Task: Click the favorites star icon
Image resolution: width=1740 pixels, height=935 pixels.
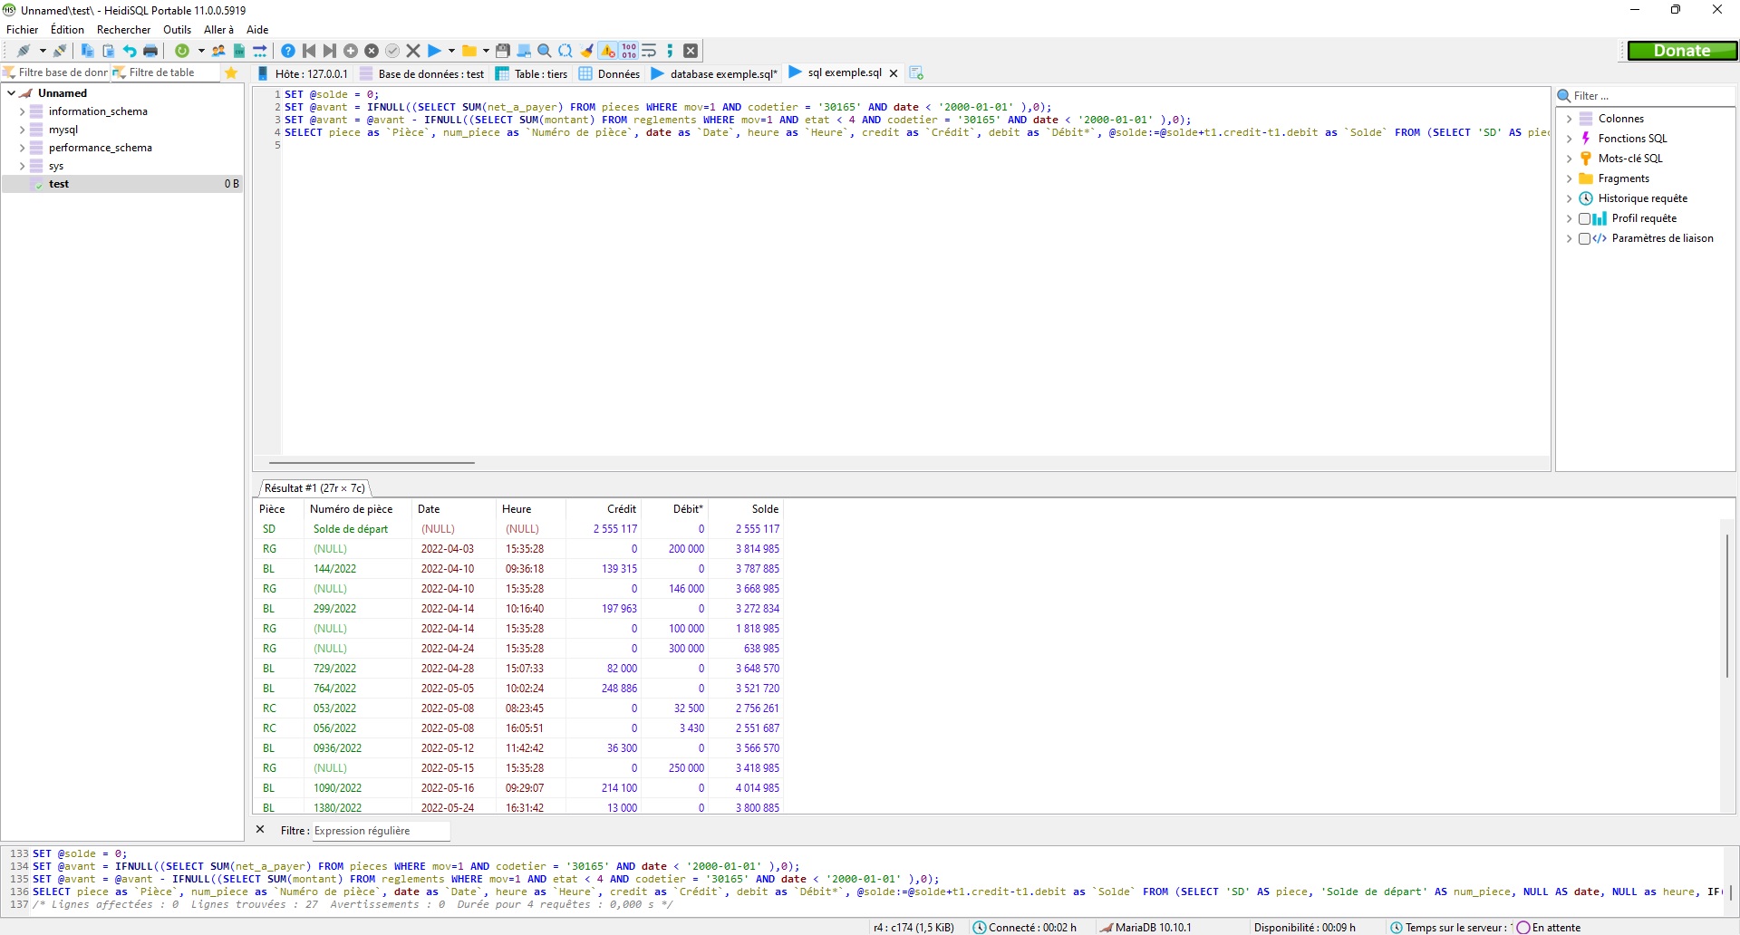Action: coord(231,72)
